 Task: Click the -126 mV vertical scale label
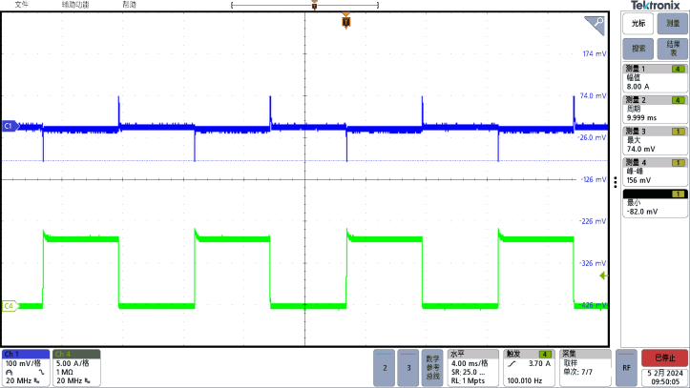tap(594, 179)
